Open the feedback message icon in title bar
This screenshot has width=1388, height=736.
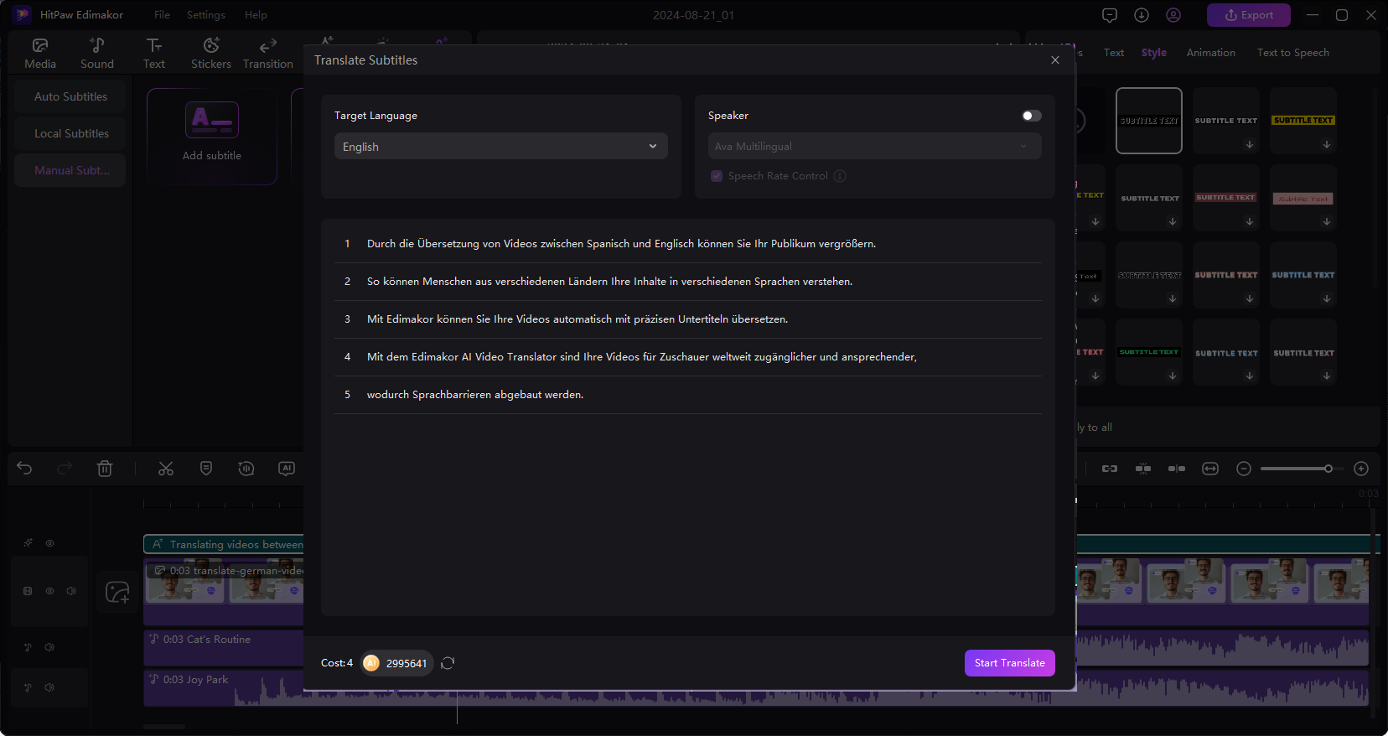(1110, 15)
